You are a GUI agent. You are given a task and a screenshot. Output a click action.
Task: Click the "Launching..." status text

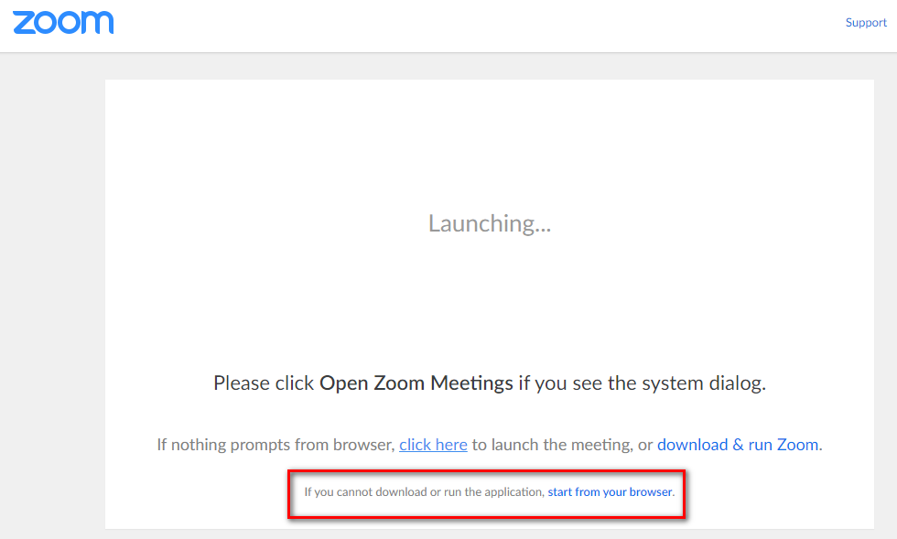tap(489, 223)
